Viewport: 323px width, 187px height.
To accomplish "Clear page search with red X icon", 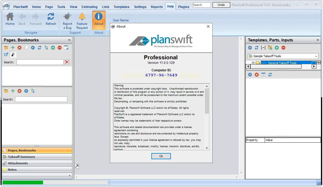I will coord(67,62).
